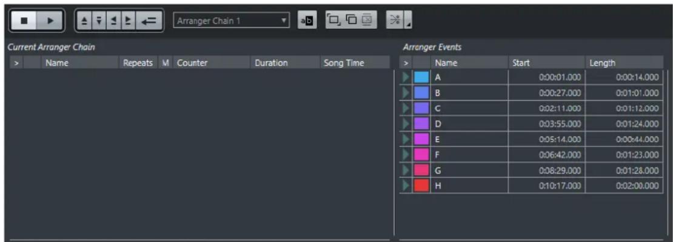The height and width of the screenshot is (242, 673).
Task: Click the Song Time column header
Action: [x=355, y=62]
